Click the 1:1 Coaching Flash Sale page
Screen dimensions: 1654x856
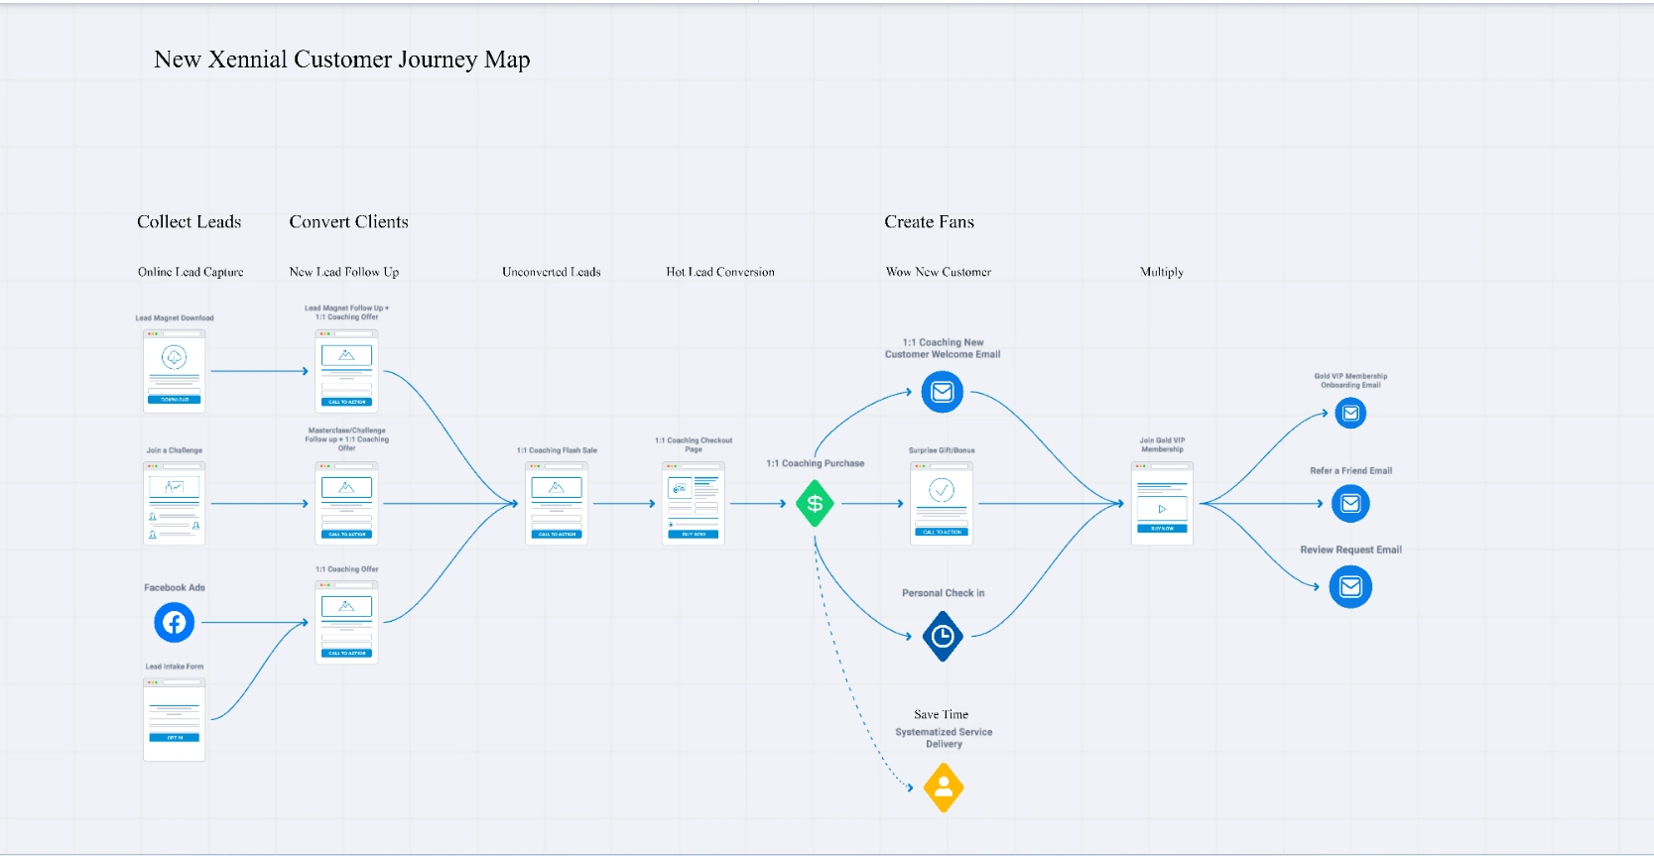pyautogui.click(x=557, y=503)
